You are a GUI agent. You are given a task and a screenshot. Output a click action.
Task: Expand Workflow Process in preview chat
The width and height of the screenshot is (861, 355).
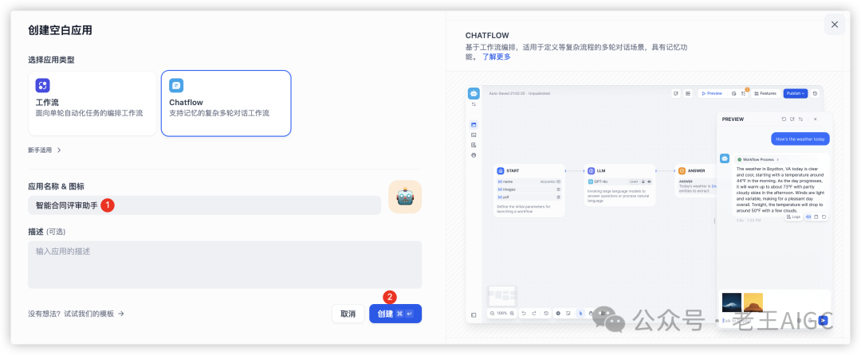pos(757,159)
